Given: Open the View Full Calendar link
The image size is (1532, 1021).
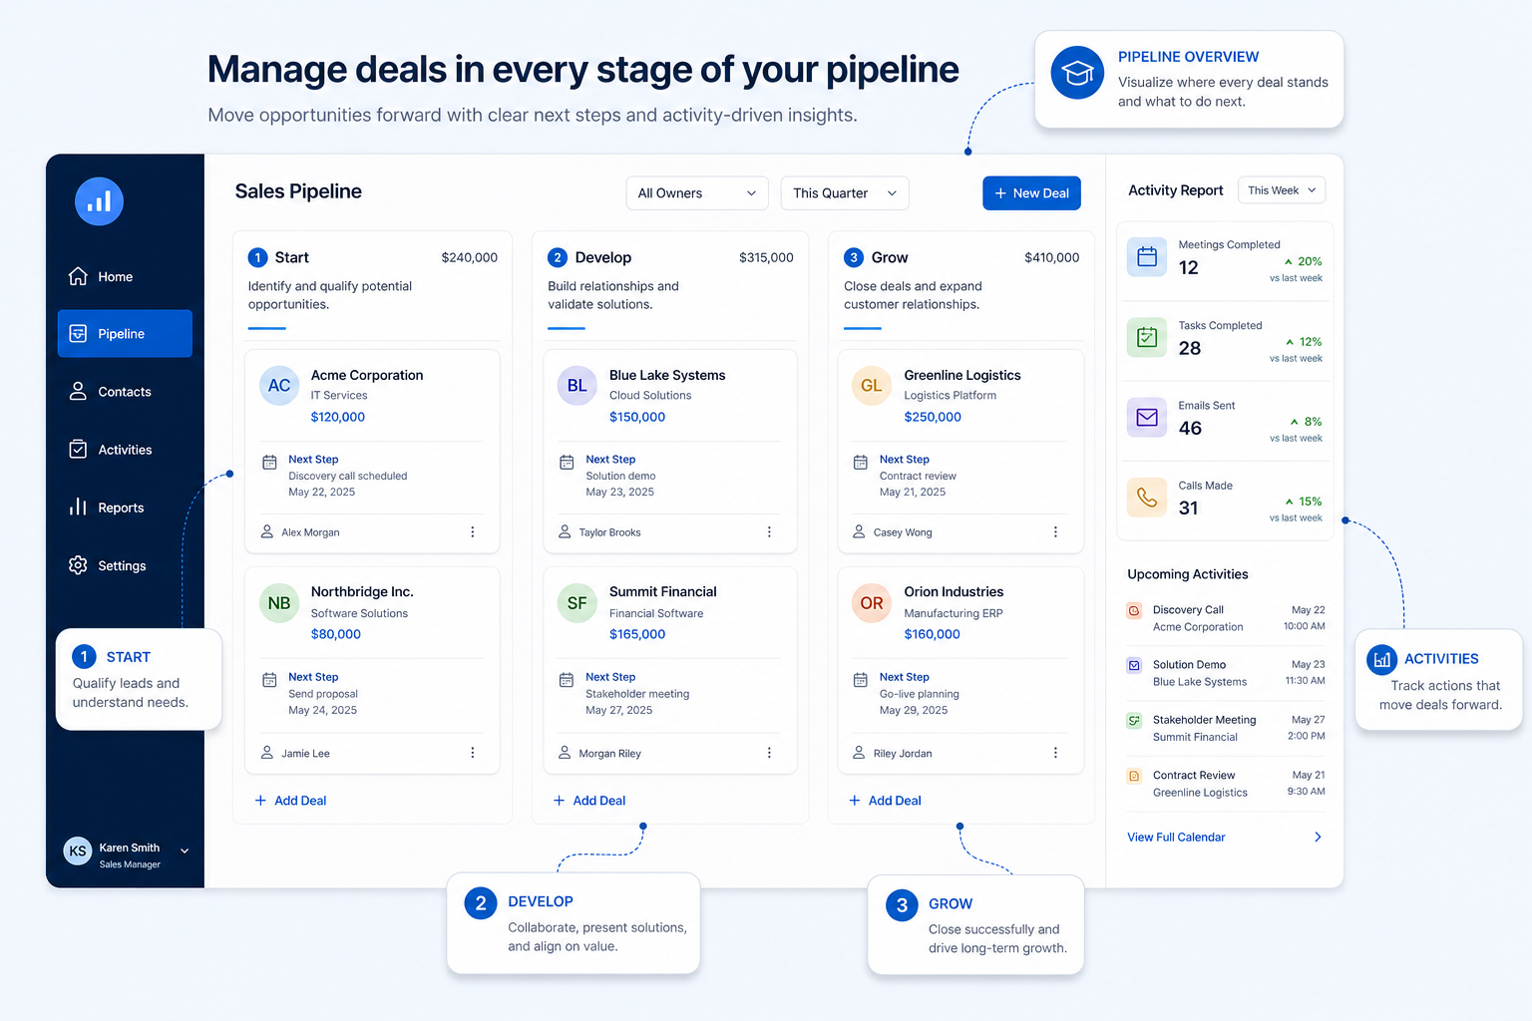Looking at the screenshot, I should pyautogui.click(x=1176, y=838).
